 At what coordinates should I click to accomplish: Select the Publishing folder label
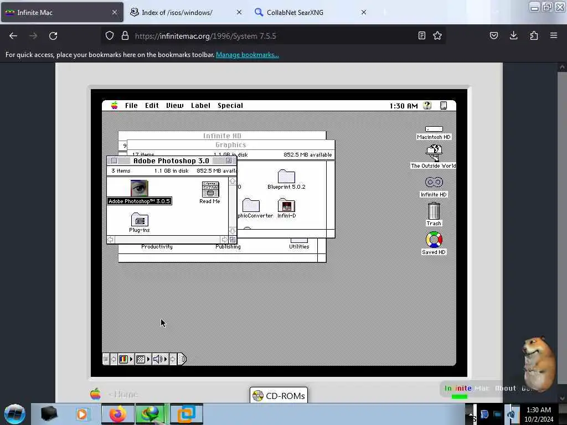click(x=228, y=247)
